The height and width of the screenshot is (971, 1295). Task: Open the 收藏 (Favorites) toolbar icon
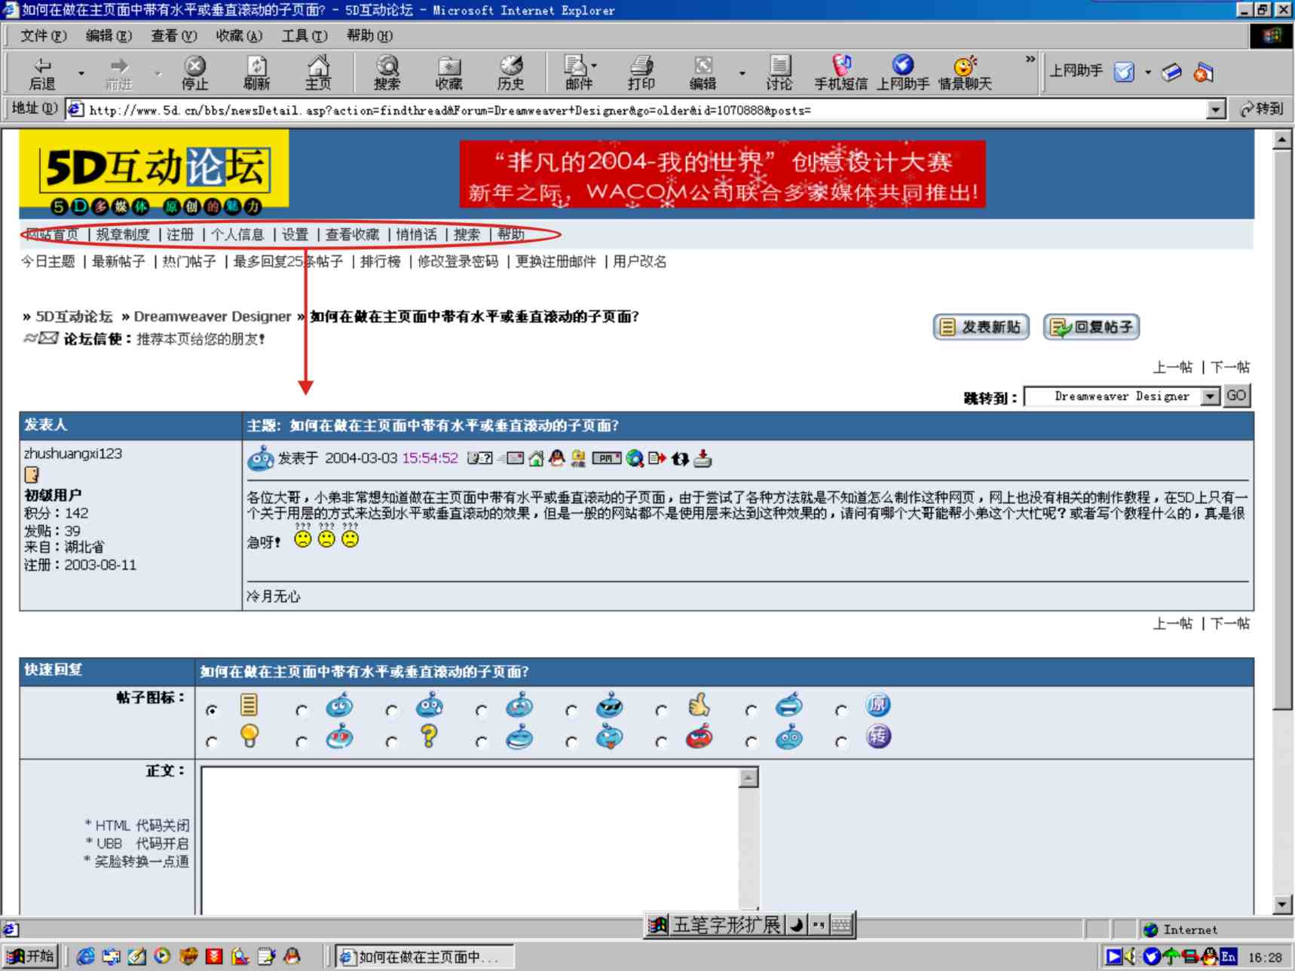click(x=449, y=72)
